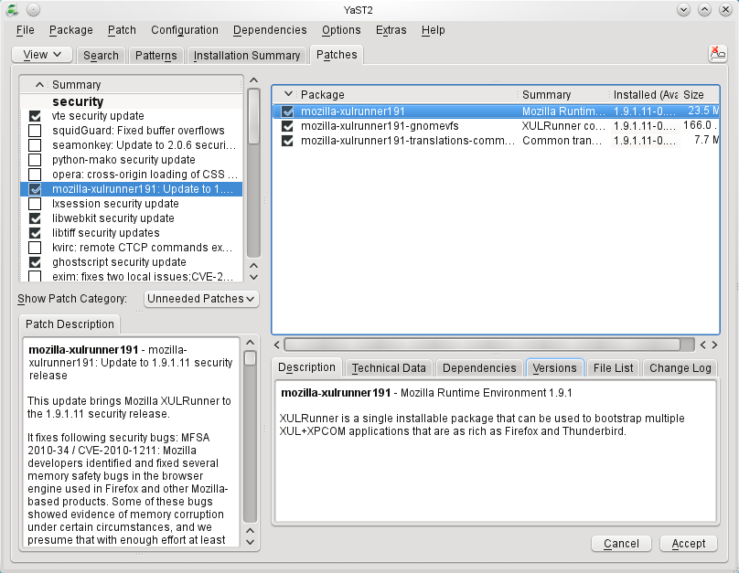The width and height of the screenshot is (739, 573).
Task: Open the Options menu
Action: (x=341, y=30)
